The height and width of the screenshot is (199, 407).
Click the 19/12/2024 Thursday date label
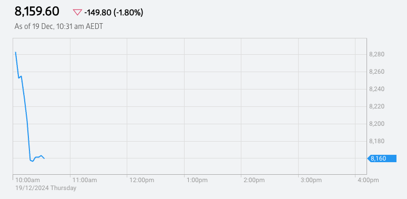point(46,188)
